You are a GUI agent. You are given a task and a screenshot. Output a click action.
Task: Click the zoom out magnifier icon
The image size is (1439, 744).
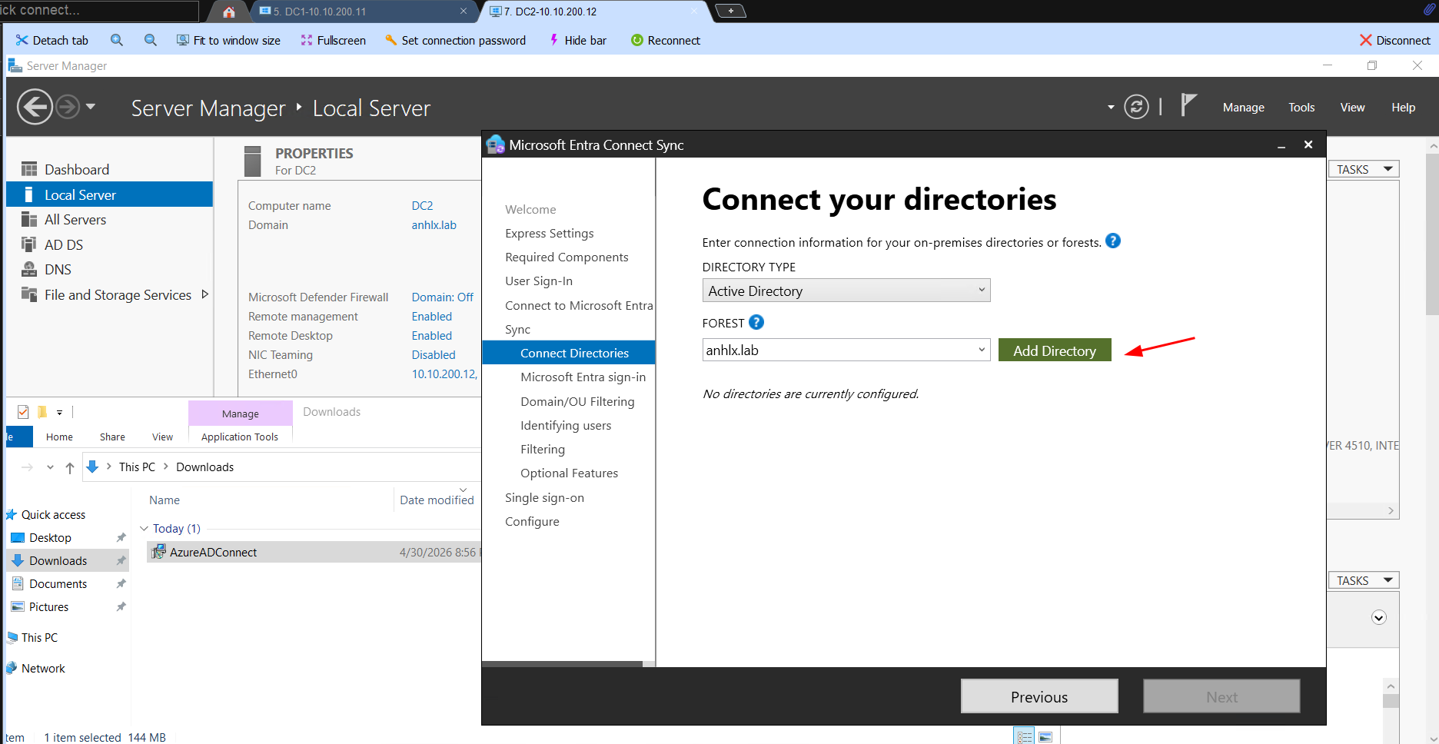(x=151, y=40)
